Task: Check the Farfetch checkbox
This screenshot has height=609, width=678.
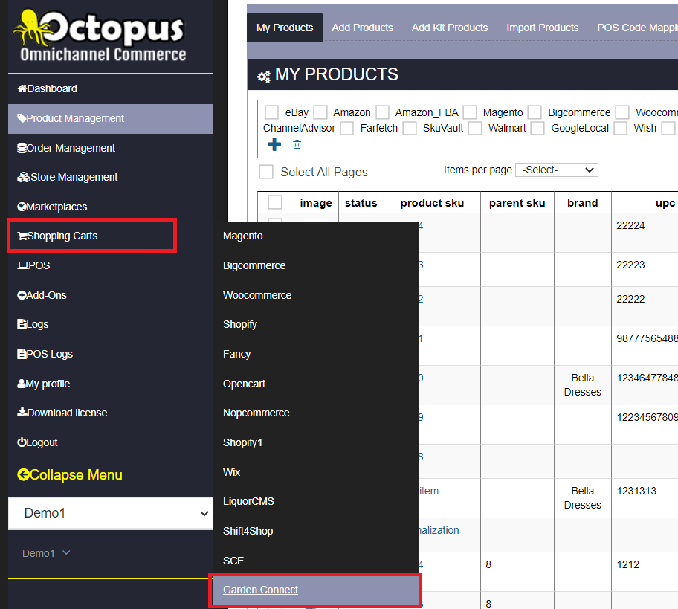Action: [x=346, y=128]
